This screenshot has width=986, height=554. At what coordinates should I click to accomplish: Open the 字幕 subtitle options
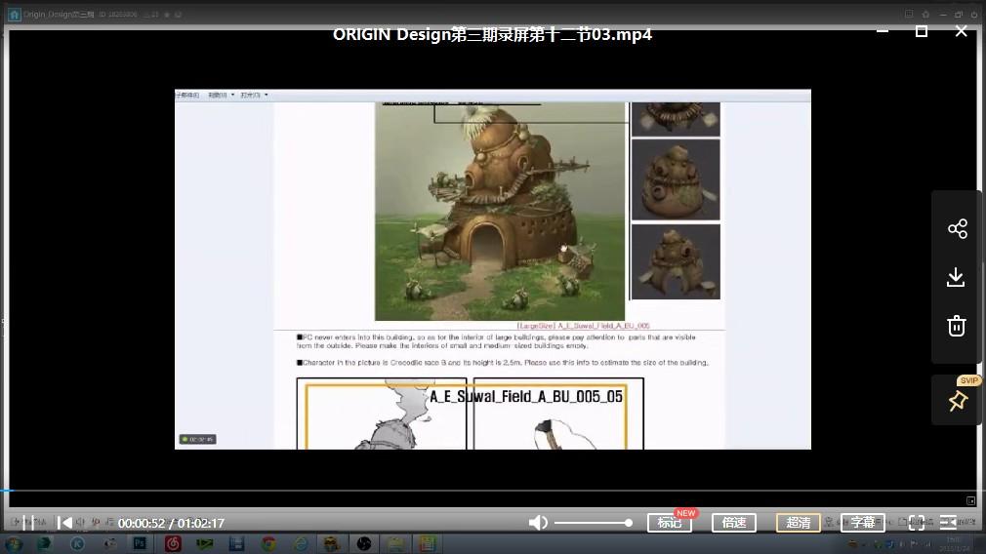863,523
